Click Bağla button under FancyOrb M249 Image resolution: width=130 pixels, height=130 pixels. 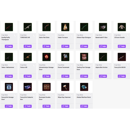coord(122,76)
